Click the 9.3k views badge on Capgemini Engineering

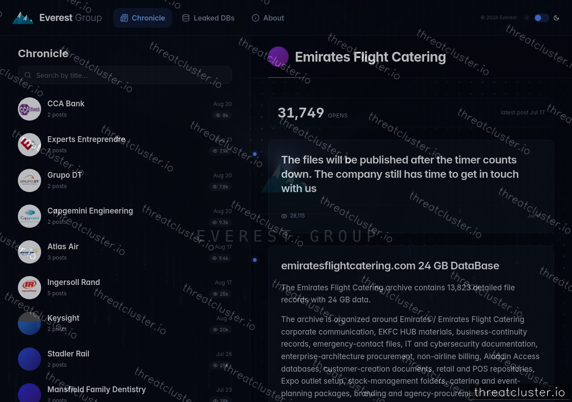[220, 222]
